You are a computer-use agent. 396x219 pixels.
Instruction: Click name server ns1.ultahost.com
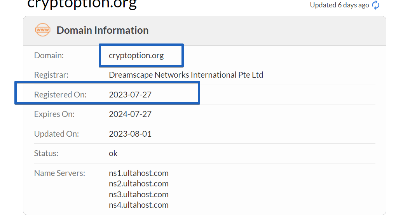(x=139, y=173)
